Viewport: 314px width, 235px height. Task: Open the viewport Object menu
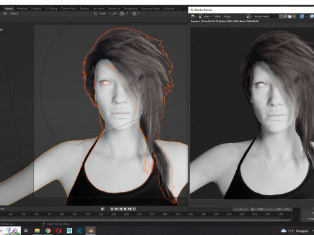click(x=14, y=14)
